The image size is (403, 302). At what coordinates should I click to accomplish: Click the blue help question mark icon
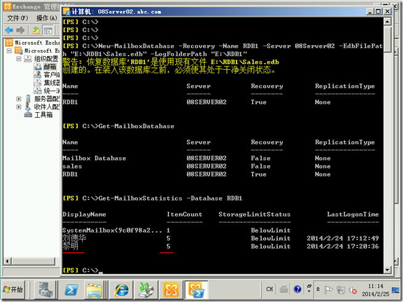point(298,290)
